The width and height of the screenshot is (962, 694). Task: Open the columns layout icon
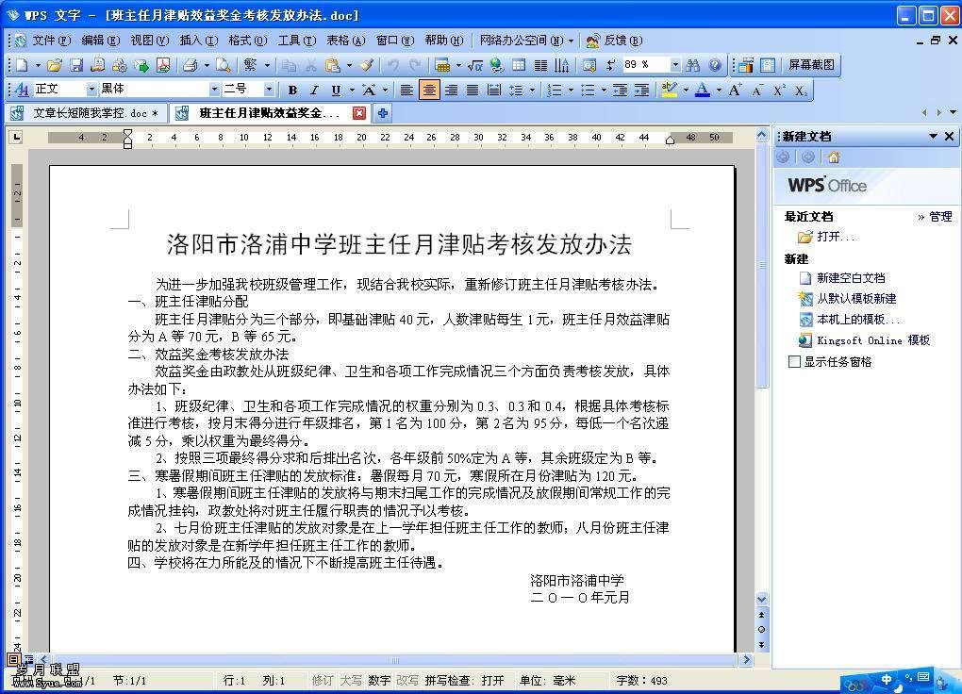point(540,65)
